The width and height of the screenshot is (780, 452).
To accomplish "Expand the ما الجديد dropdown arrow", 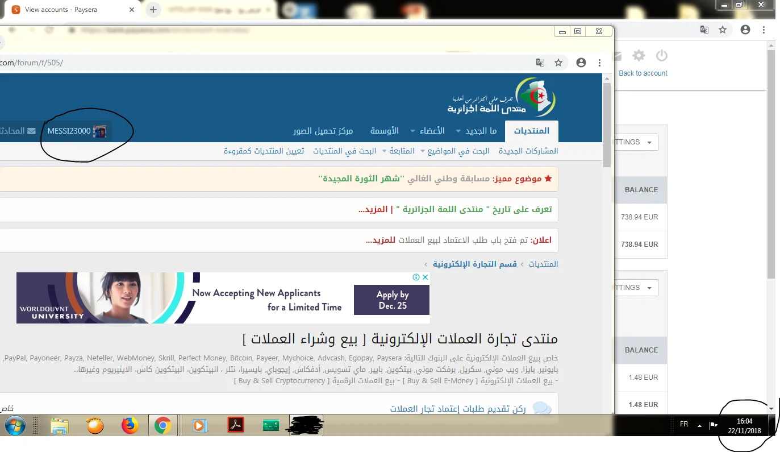I will pyautogui.click(x=458, y=131).
